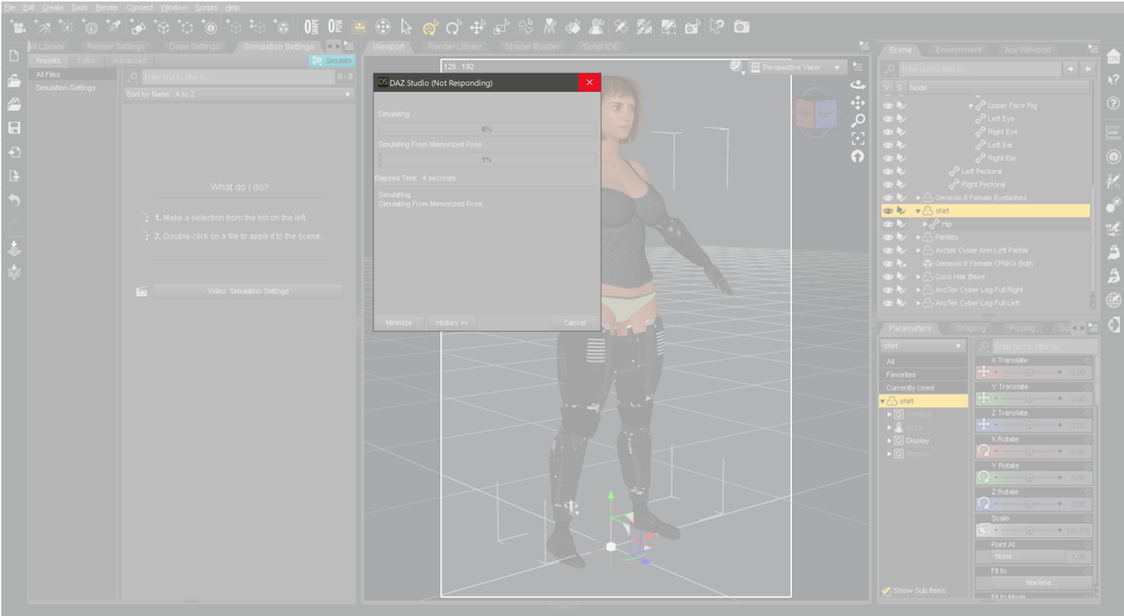
Task: Click the Save floppy disk icon in sidebar
Action: pos(14,128)
